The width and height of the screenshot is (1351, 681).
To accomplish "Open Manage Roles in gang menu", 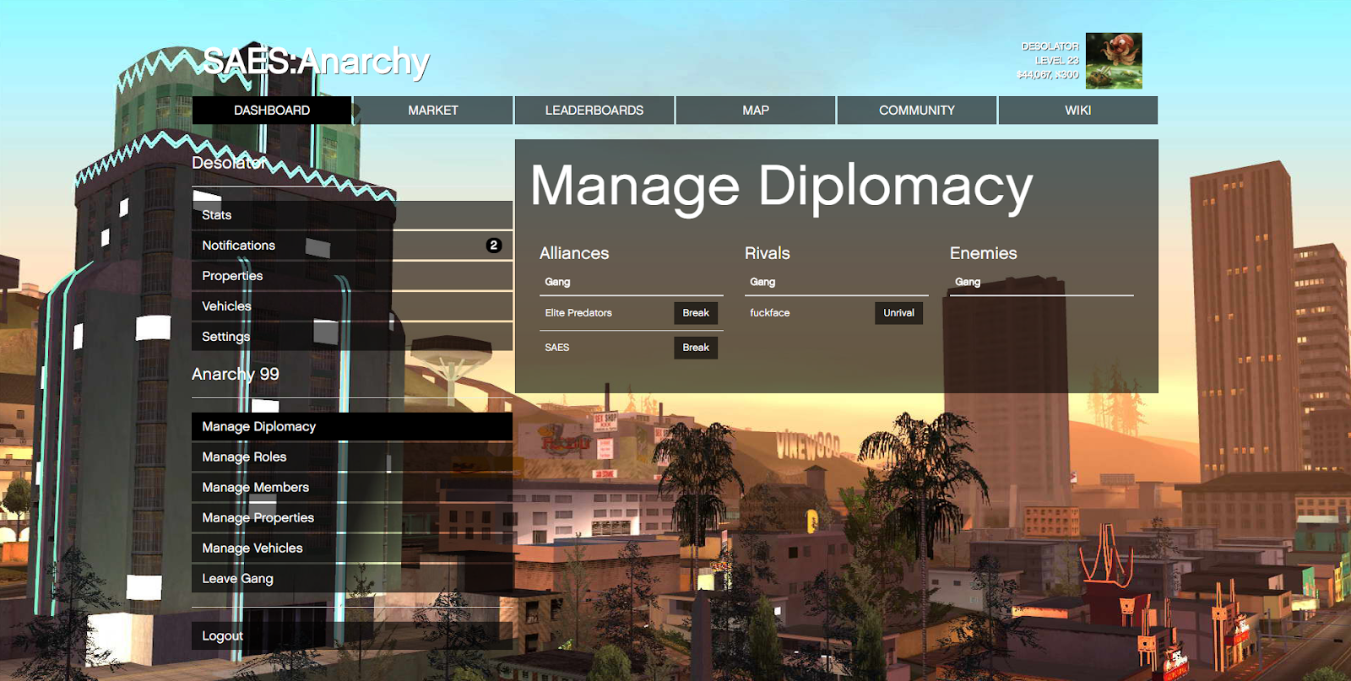I will (352, 457).
